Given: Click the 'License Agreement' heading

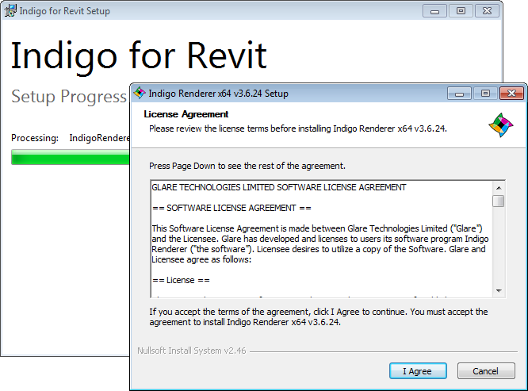Looking at the screenshot, I should coord(186,114).
